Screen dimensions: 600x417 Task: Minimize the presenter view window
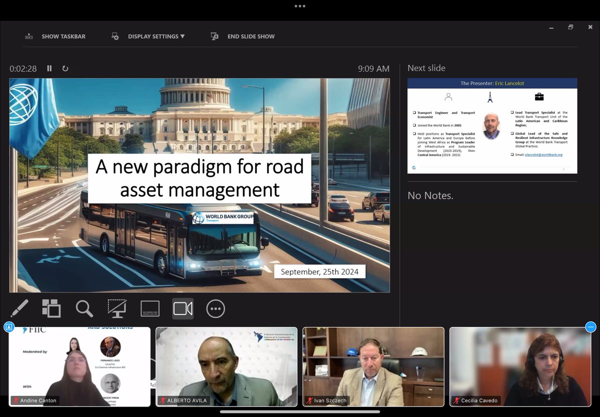(x=551, y=27)
